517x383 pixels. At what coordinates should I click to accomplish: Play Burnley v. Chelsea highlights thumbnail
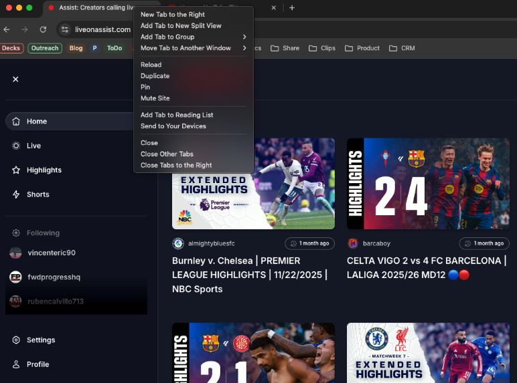tap(253, 184)
